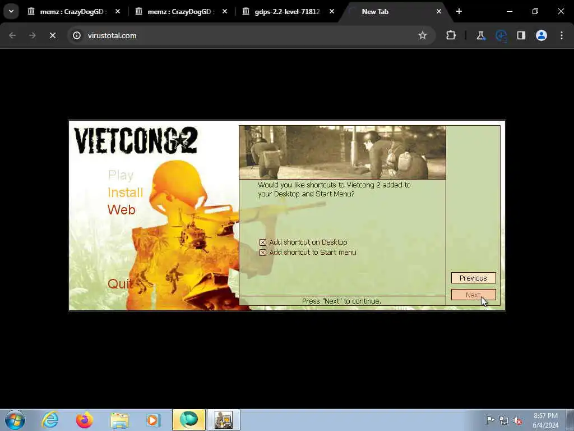The image size is (574, 431).
Task: Open Windows Media Player from taskbar
Action: click(x=154, y=420)
